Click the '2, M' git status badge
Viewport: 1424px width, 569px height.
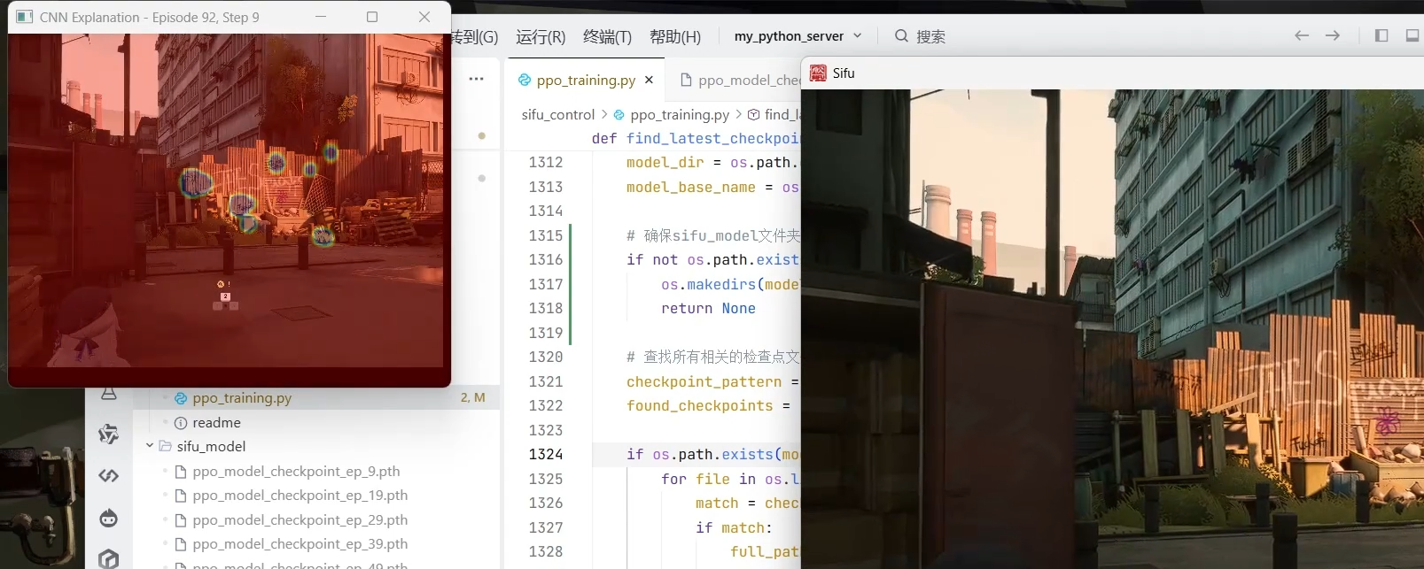pos(472,398)
